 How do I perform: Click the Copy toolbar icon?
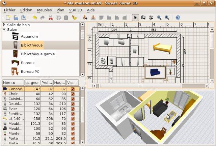pyautogui.click(x=58, y=18)
